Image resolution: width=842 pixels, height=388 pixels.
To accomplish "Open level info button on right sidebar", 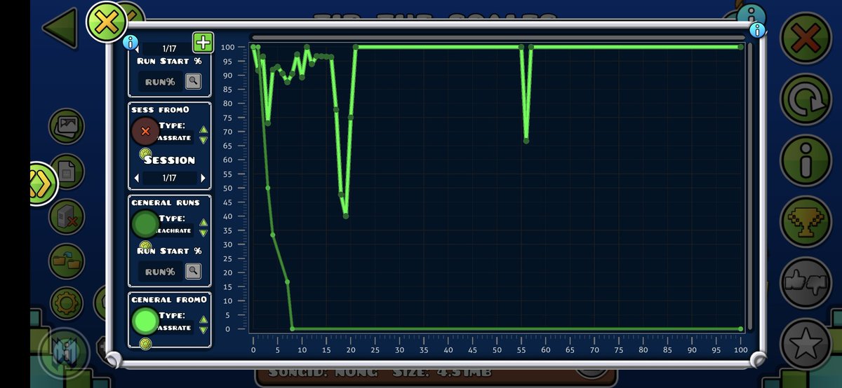I will point(806,162).
